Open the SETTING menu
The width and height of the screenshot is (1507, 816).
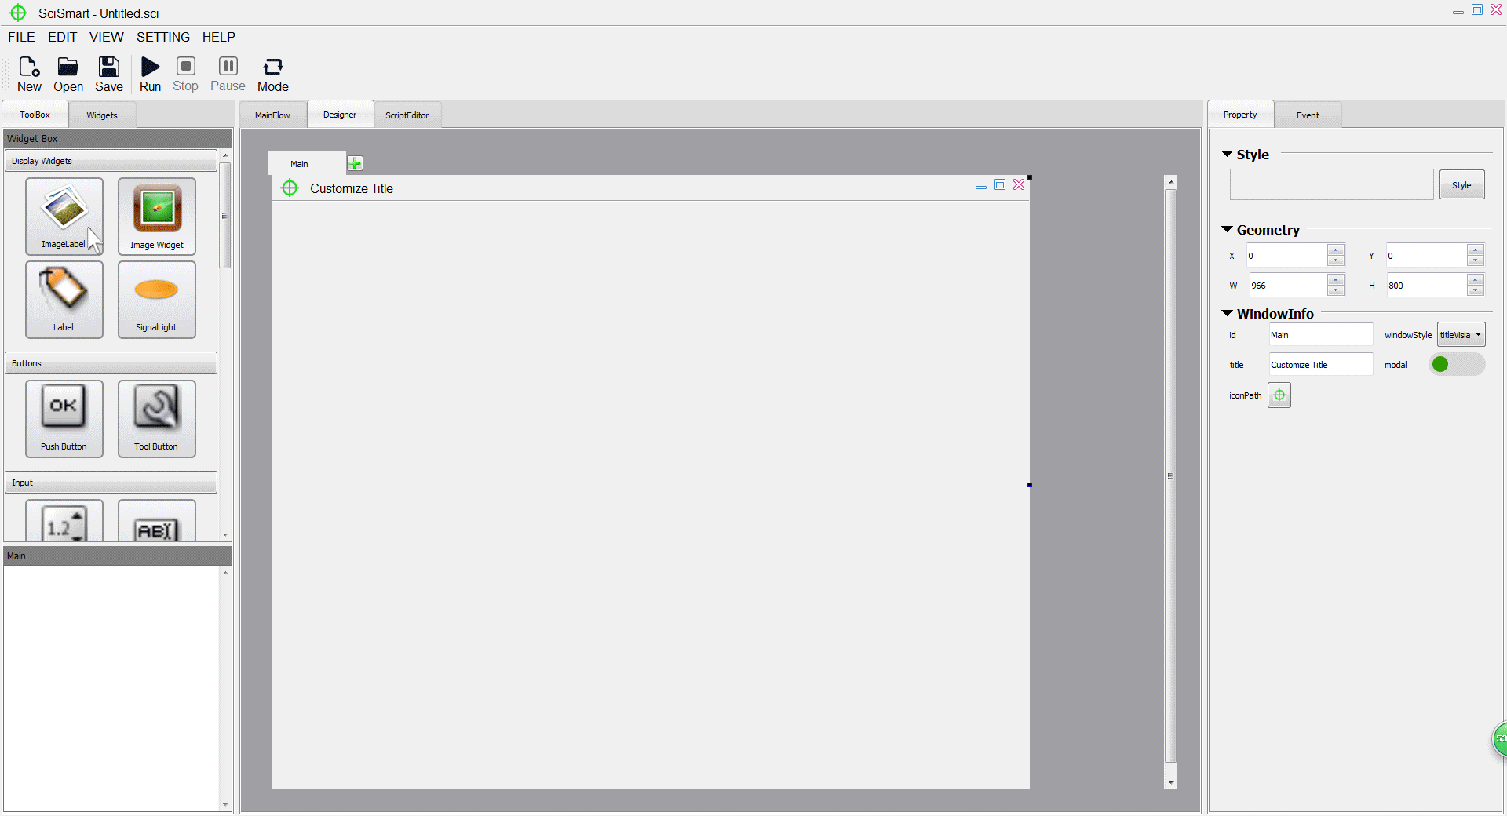(x=163, y=37)
